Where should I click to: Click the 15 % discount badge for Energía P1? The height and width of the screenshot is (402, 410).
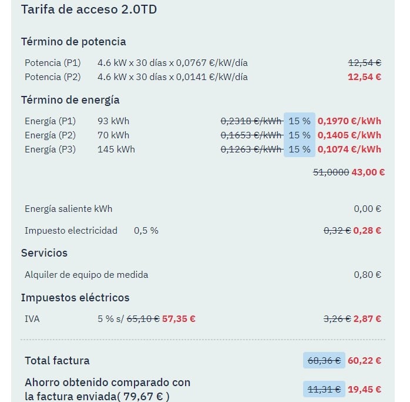pos(299,121)
